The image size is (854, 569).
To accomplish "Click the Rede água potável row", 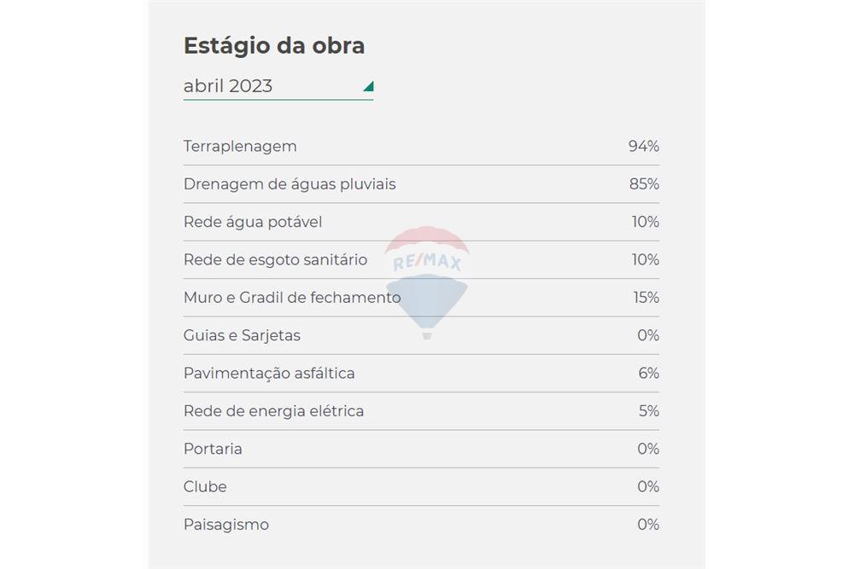I will coord(253,222).
